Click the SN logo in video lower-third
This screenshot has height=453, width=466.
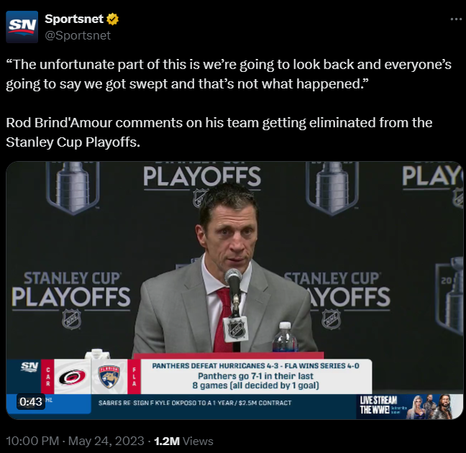pyautogui.click(x=29, y=367)
